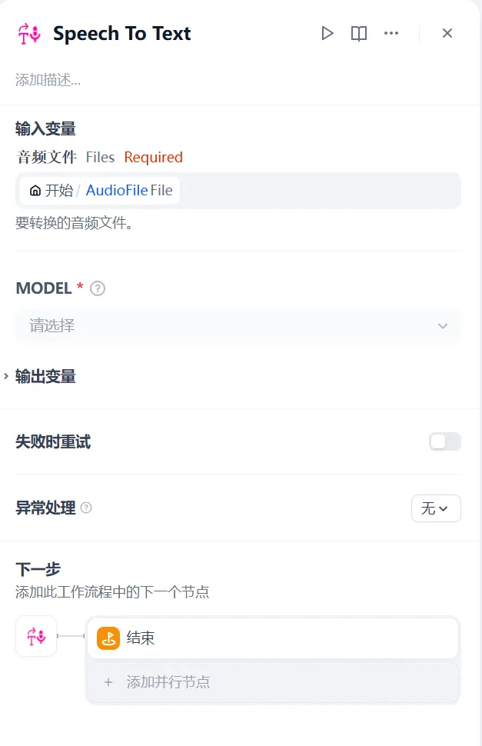Toggle the 失败时重试 switch on
The height and width of the screenshot is (746, 482).
[444, 441]
